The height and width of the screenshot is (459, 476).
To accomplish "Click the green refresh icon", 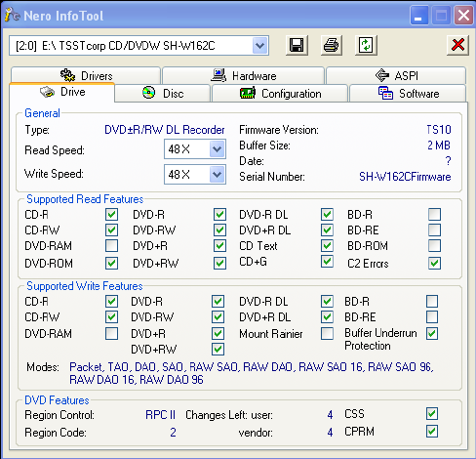I will click(x=366, y=45).
